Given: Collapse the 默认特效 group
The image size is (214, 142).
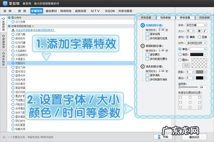Looking at the screenshot, I should 9,17.
